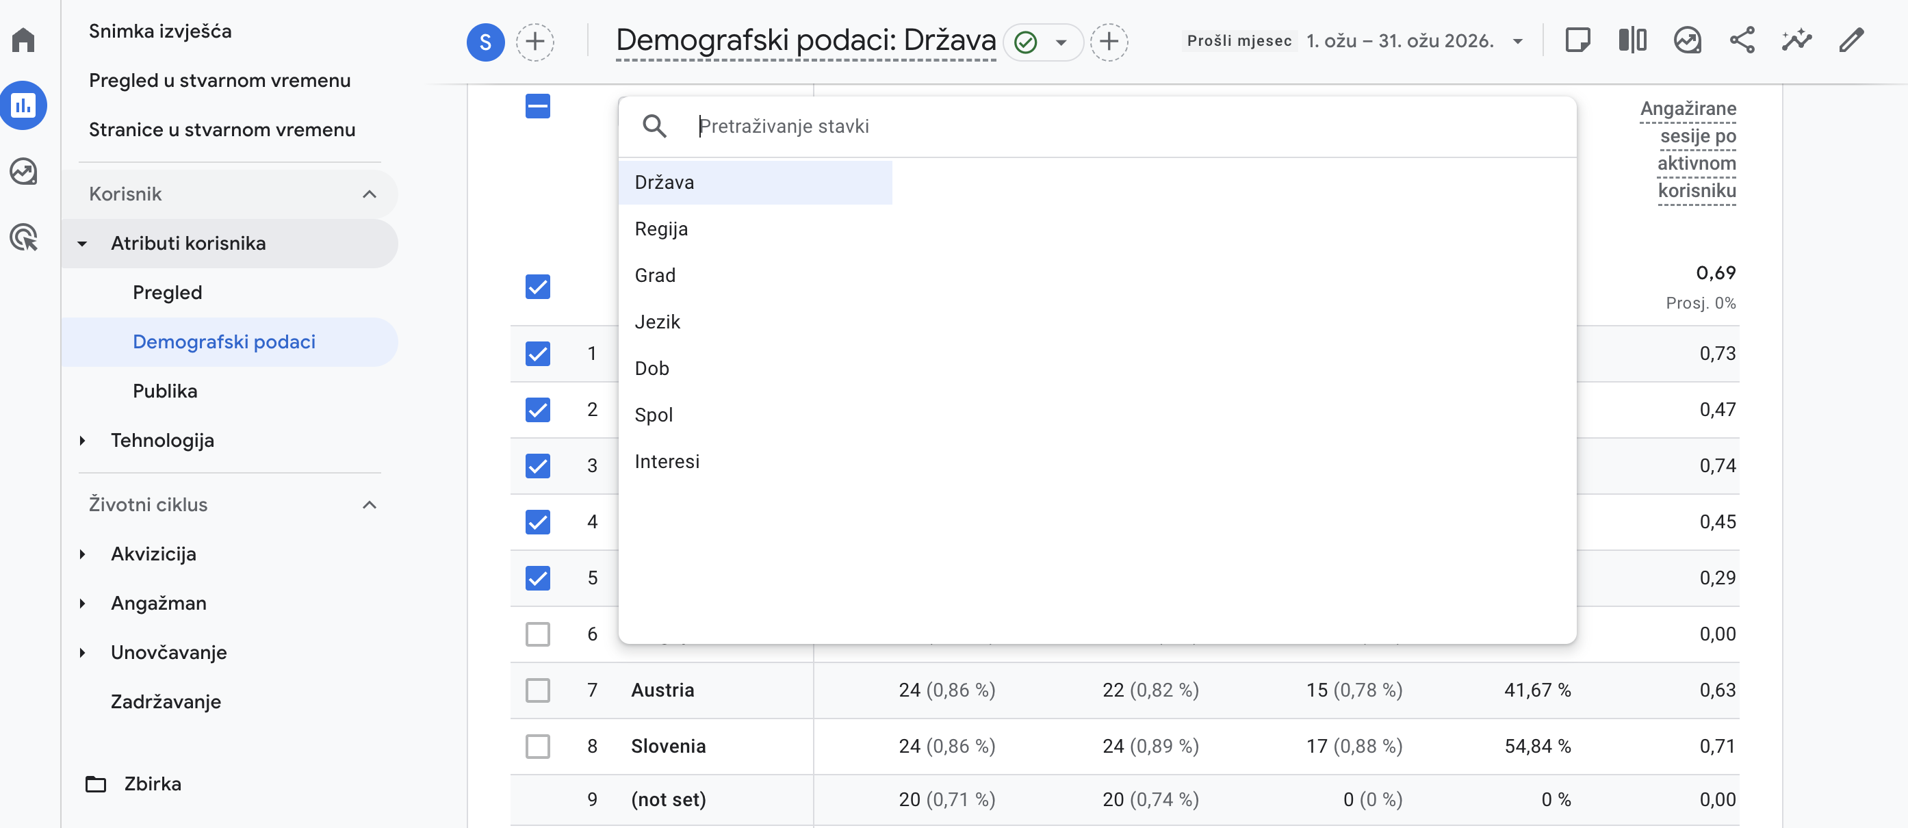This screenshot has width=1908, height=828.
Task: Open Publika in the sidebar
Action: point(164,391)
